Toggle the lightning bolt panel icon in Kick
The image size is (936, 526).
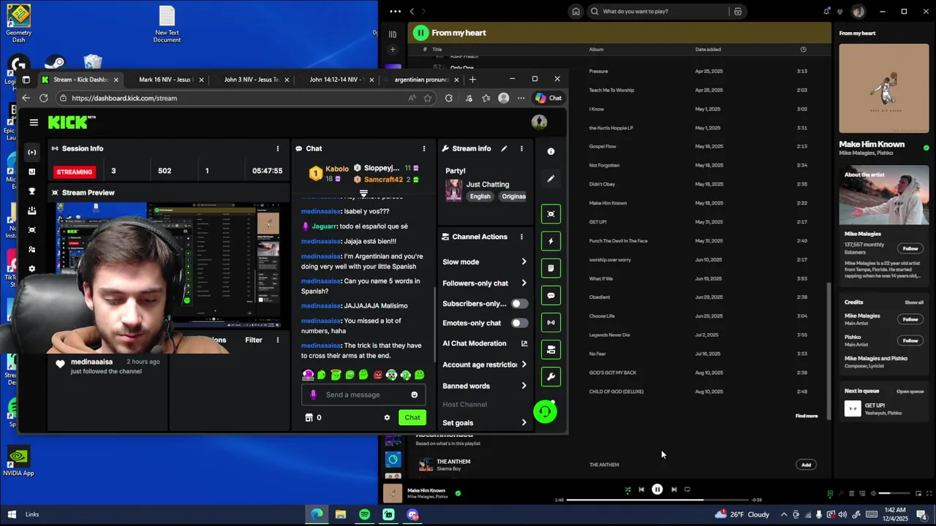551,241
